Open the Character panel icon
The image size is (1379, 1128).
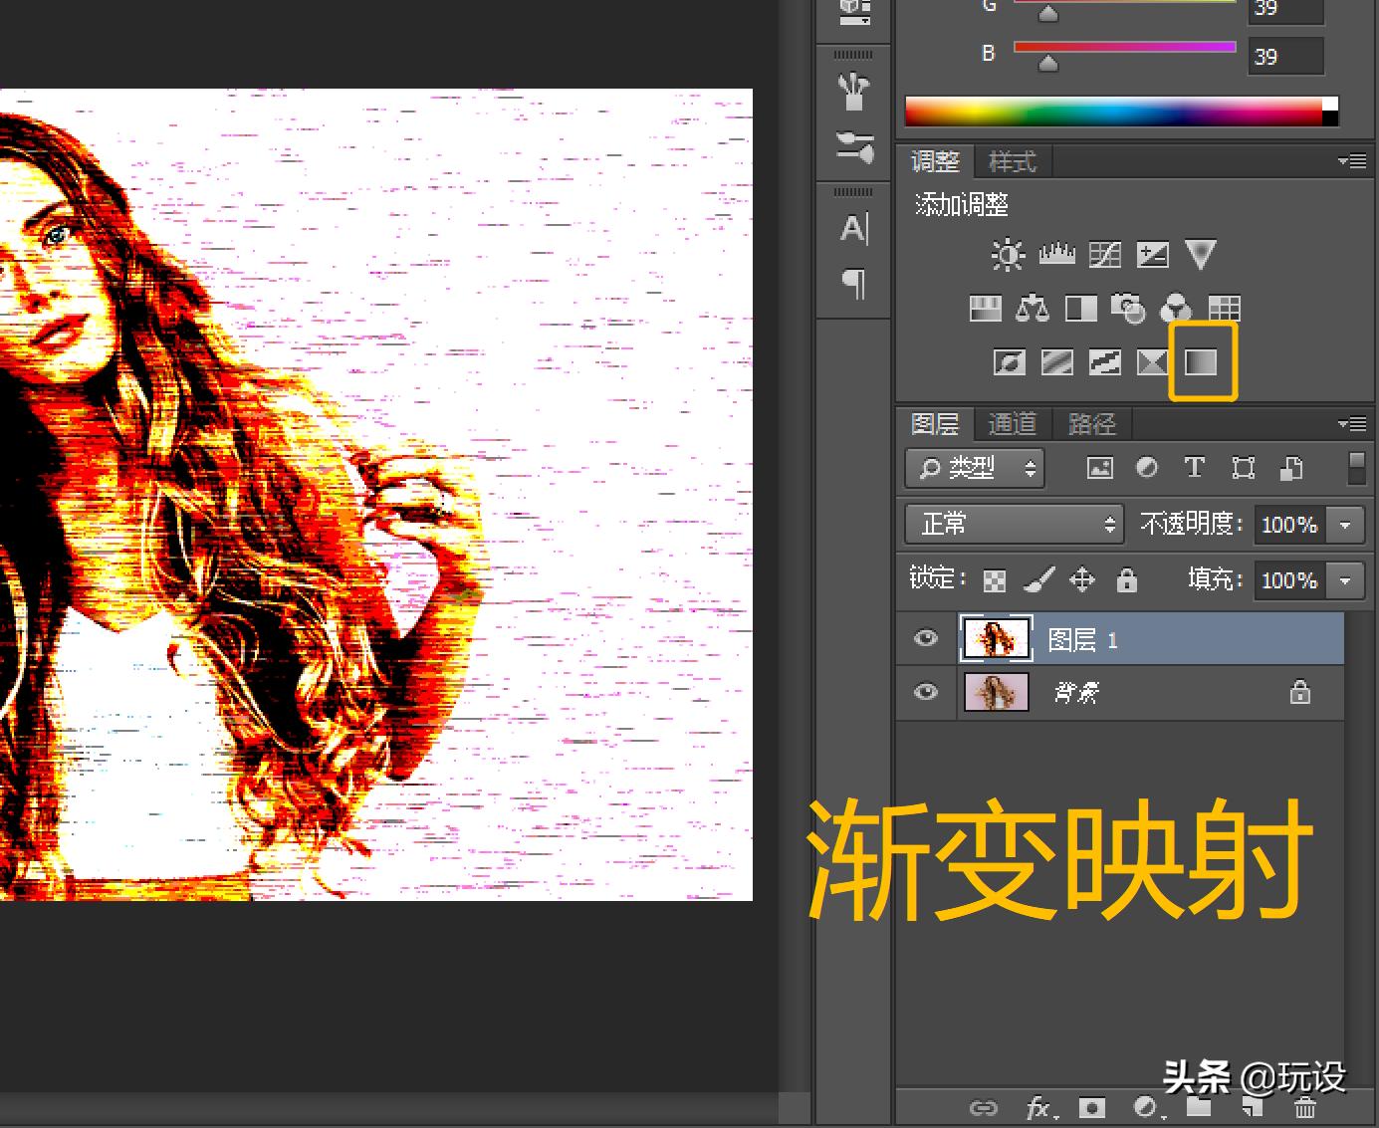(x=854, y=229)
